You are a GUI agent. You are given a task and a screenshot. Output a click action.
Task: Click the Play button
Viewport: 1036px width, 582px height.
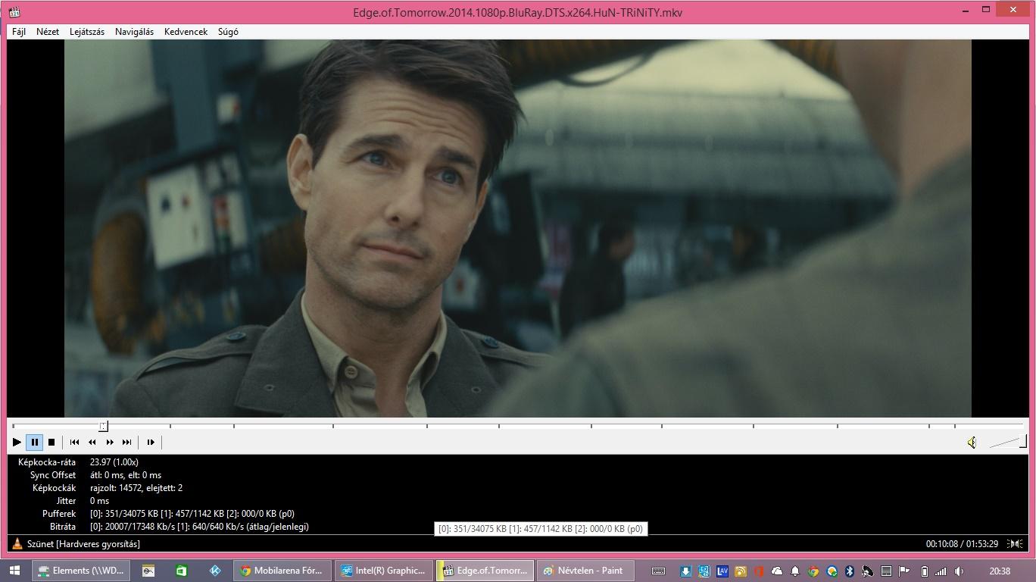coord(17,442)
